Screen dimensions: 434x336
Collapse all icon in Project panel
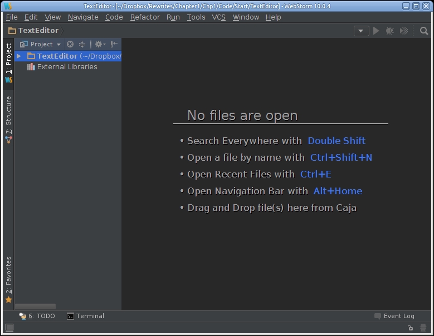point(82,44)
